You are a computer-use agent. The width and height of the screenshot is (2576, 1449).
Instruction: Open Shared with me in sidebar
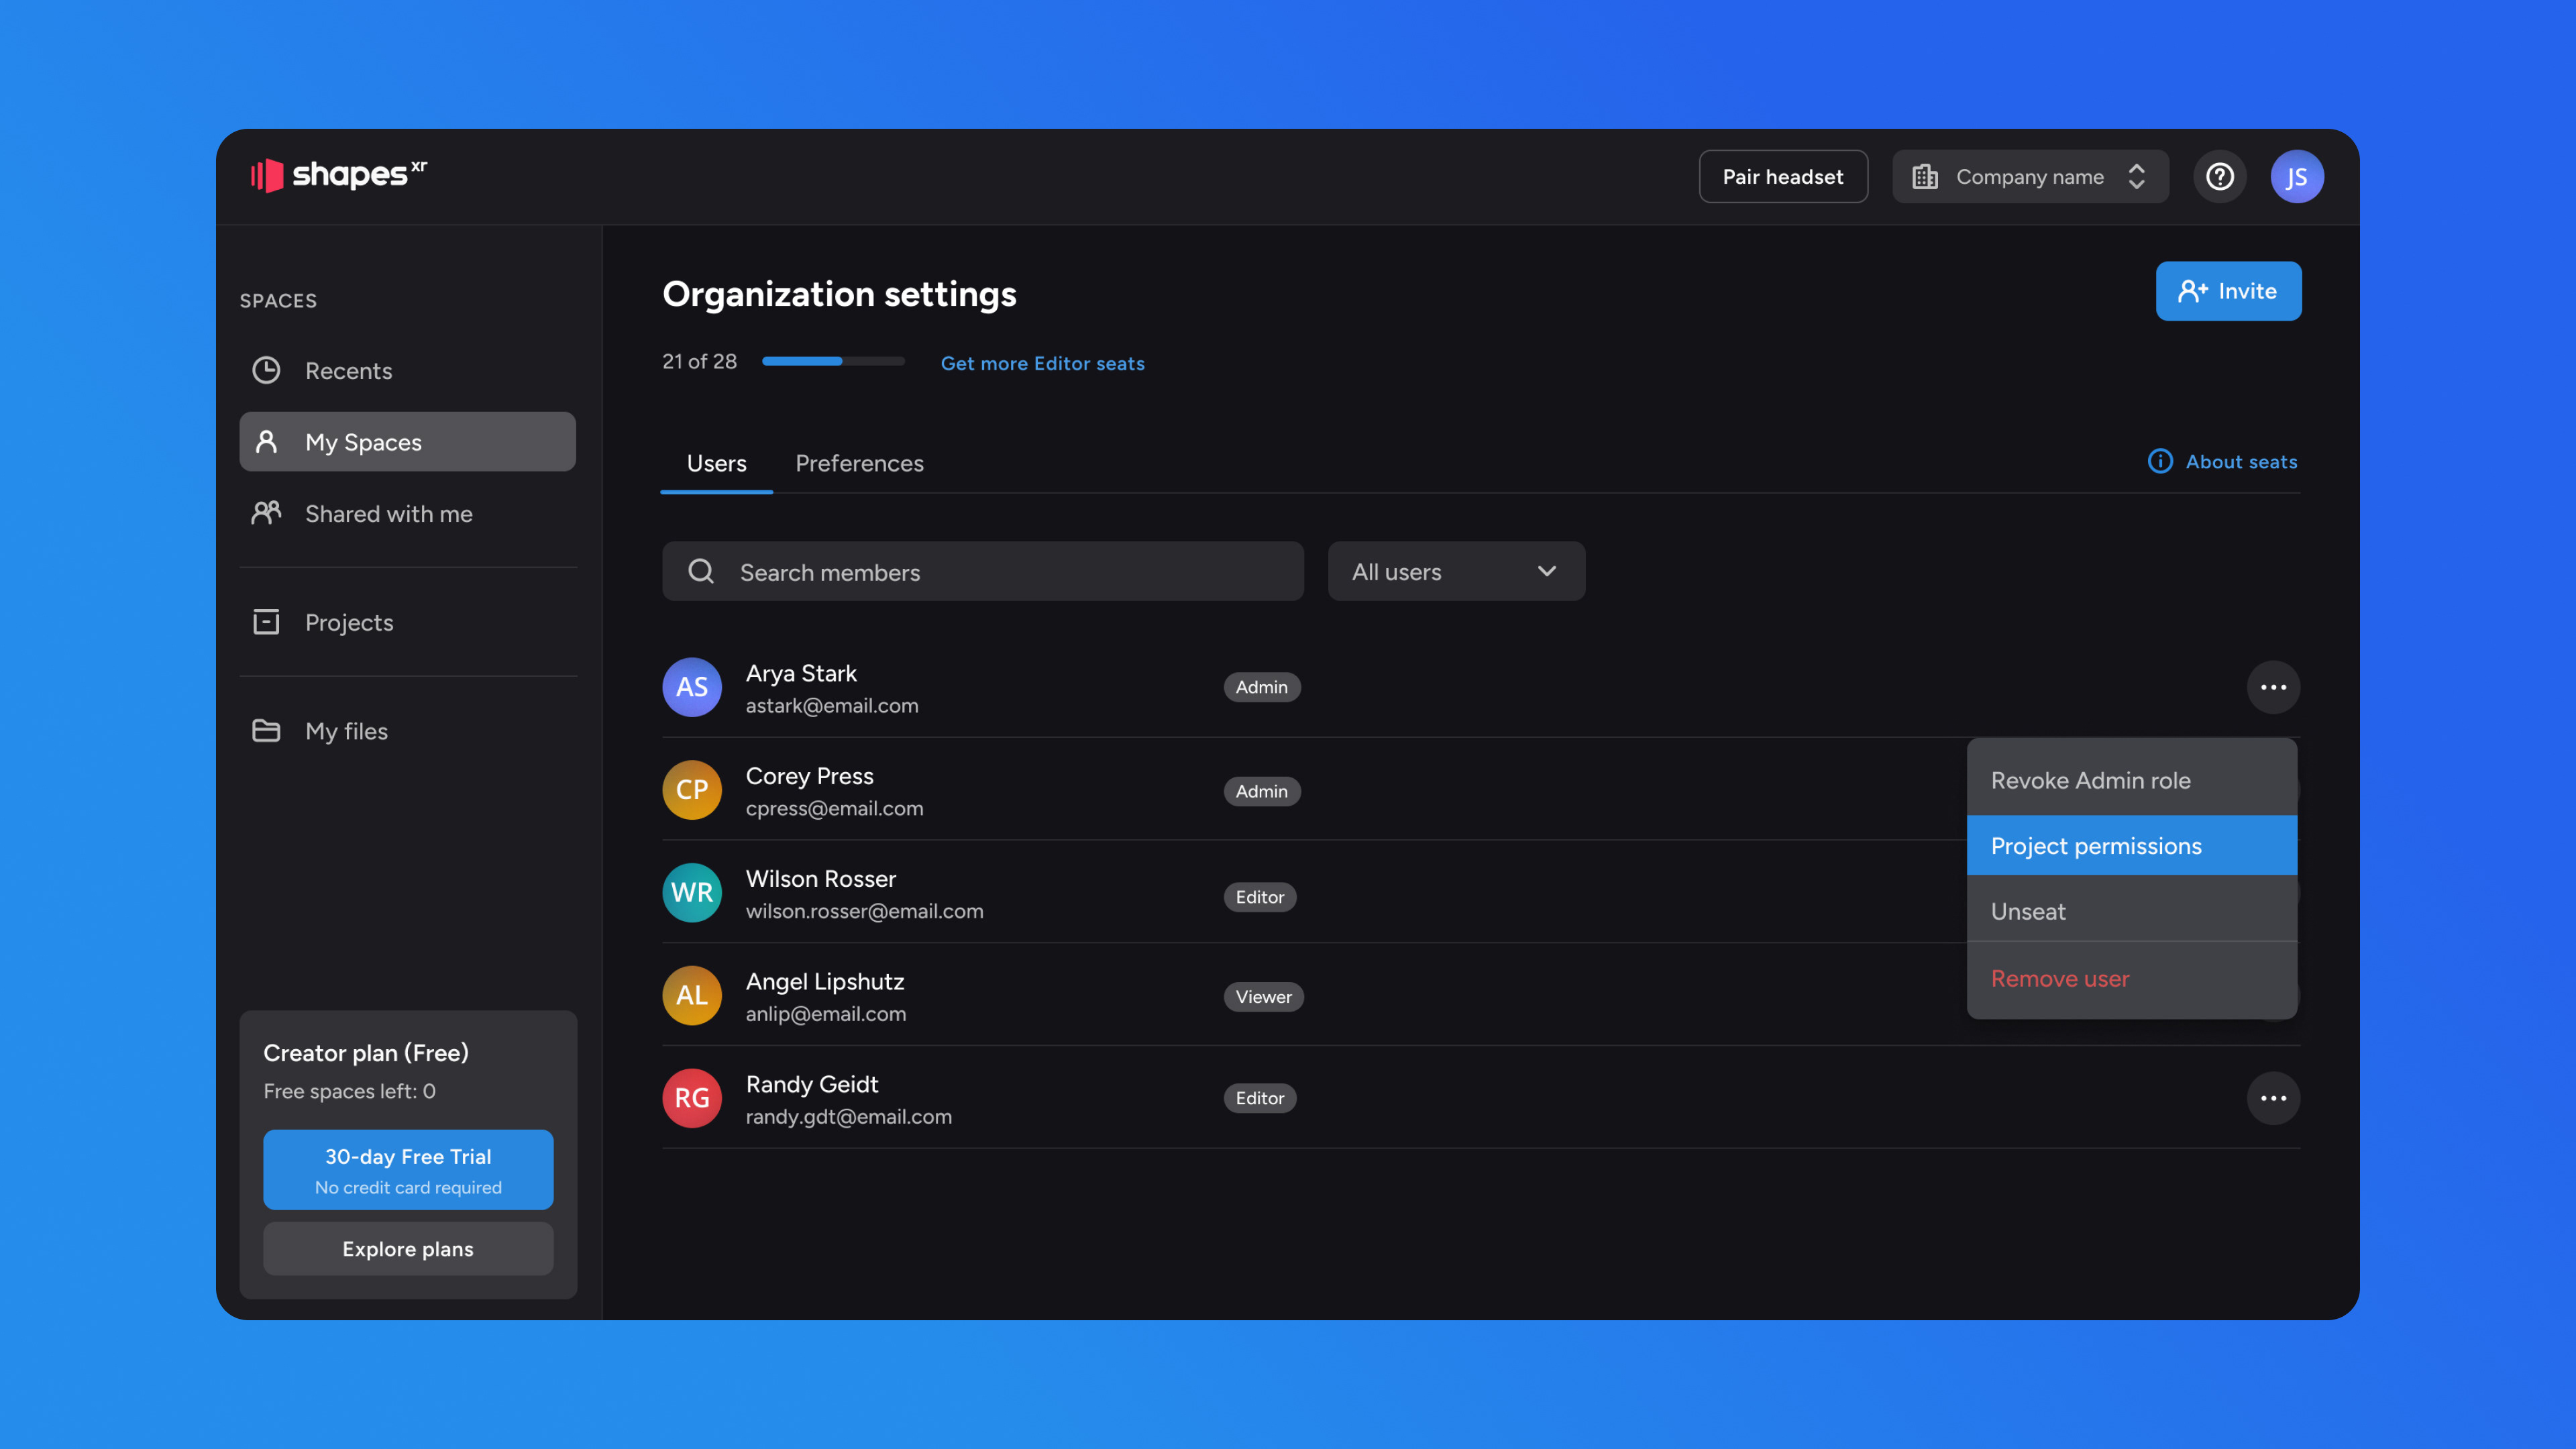[x=407, y=513]
